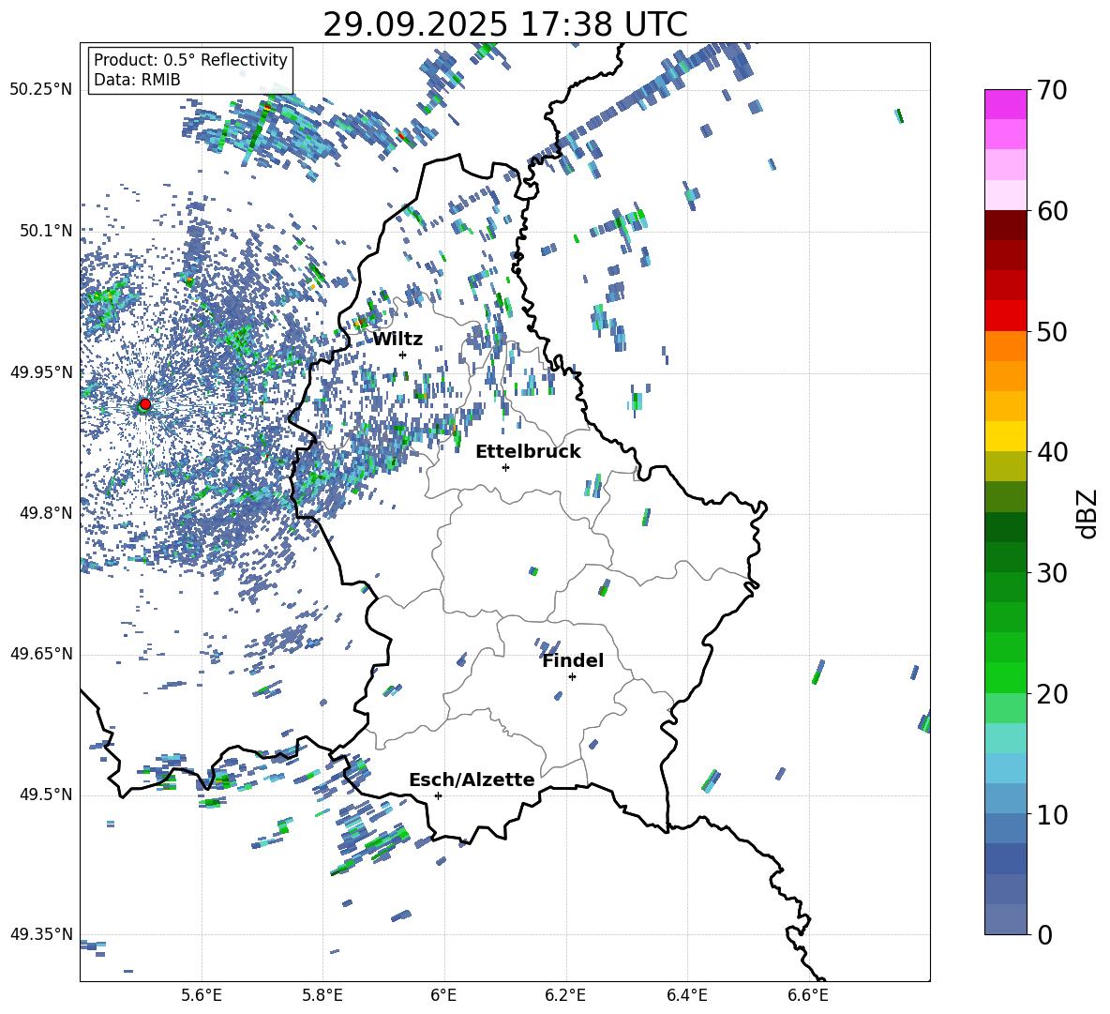Image resolution: width=1110 pixels, height=1014 pixels.
Task: Click the 49.8°N latitude label
Action: 47,513
